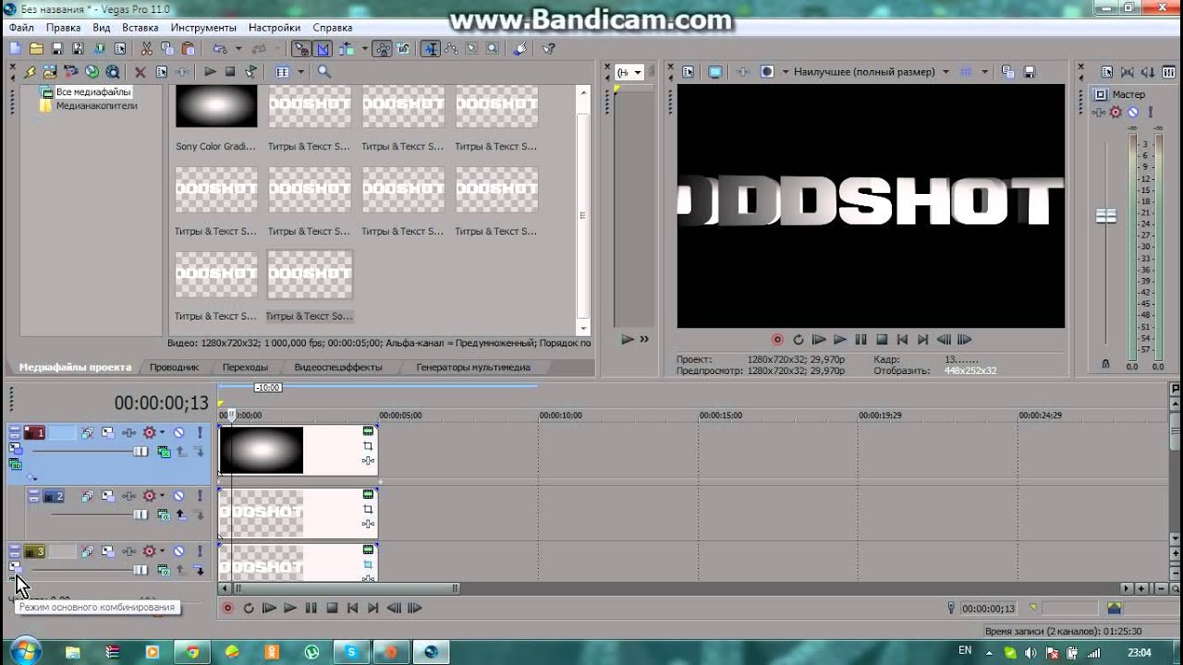
Task: Open the Master FX gear icon
Action: coord(1116,113)
